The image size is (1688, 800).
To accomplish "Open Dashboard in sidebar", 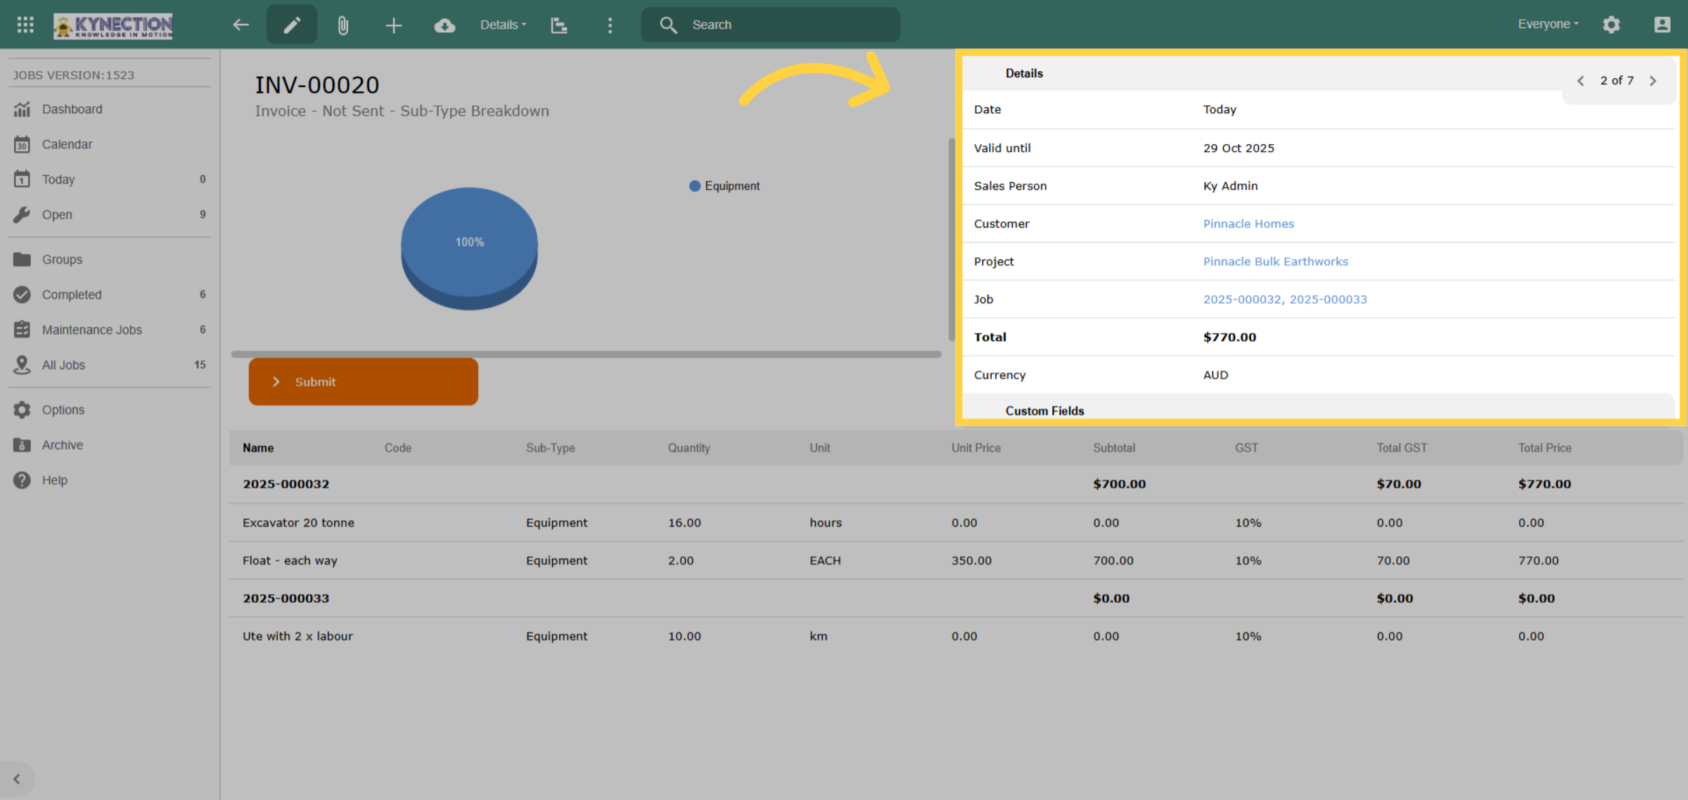I will click(110, 109).
